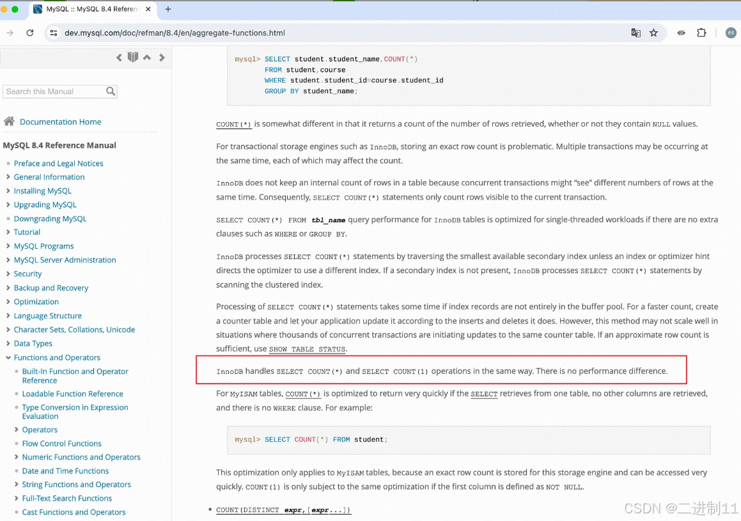Click the eye-shaped extension icon
Viewport: 741px width, 521px height.
click(681, 33)
